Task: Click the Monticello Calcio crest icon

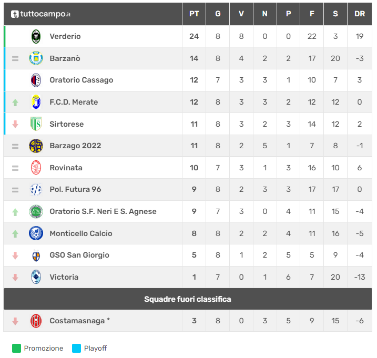Action: click(36, 233)
